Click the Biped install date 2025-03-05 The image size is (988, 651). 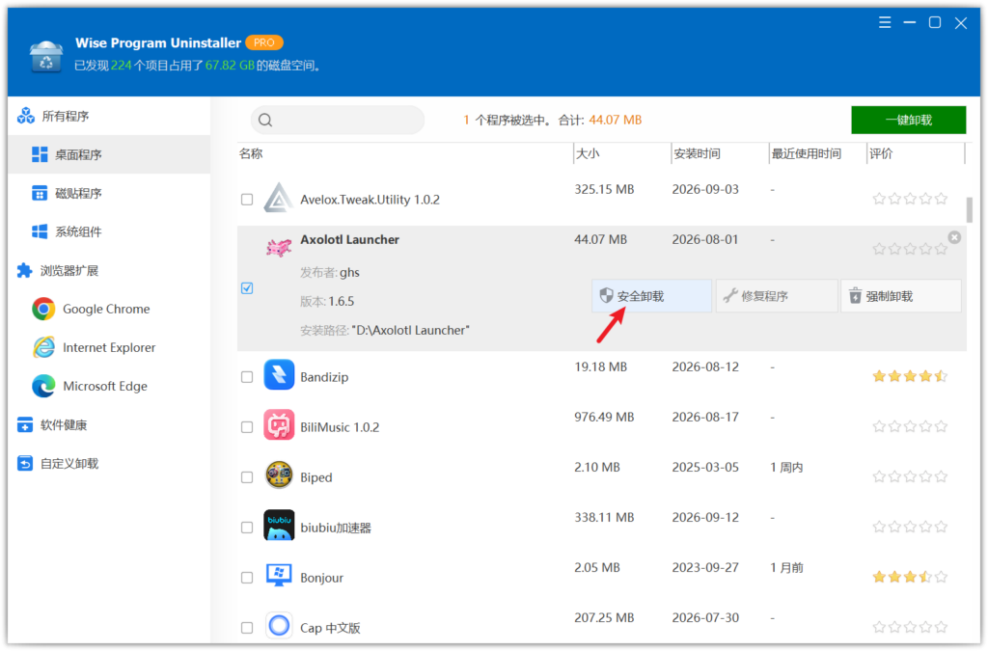click(705, 467)
